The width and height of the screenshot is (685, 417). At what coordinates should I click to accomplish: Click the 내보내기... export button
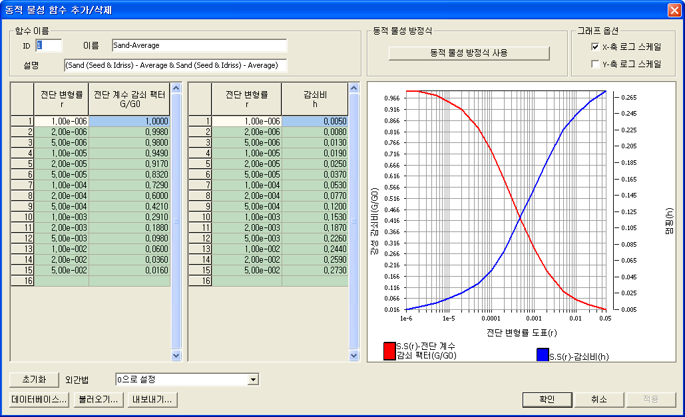[x=152, y=400]
